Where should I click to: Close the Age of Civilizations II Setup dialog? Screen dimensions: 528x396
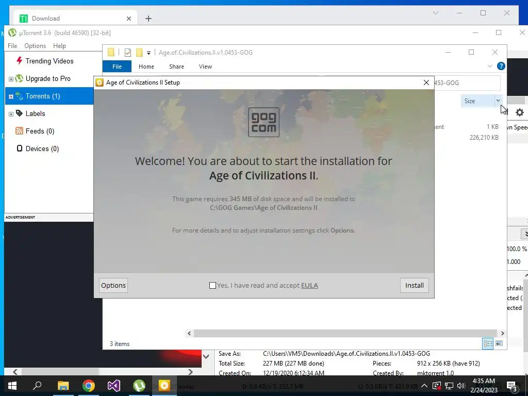[x=426, y=82]
